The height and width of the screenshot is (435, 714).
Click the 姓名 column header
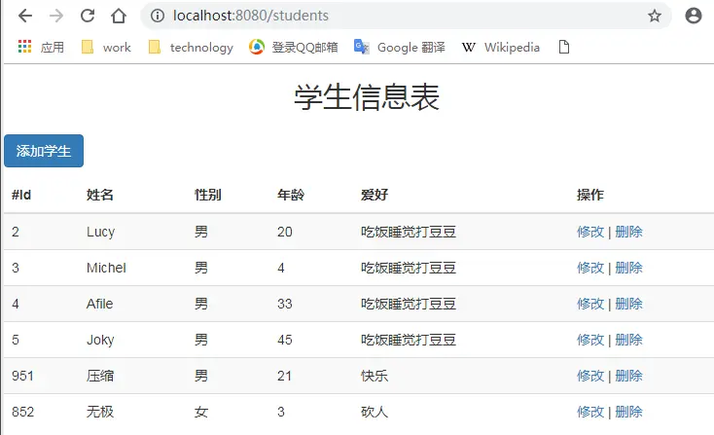pyautogui.click(x=100, y=195)
